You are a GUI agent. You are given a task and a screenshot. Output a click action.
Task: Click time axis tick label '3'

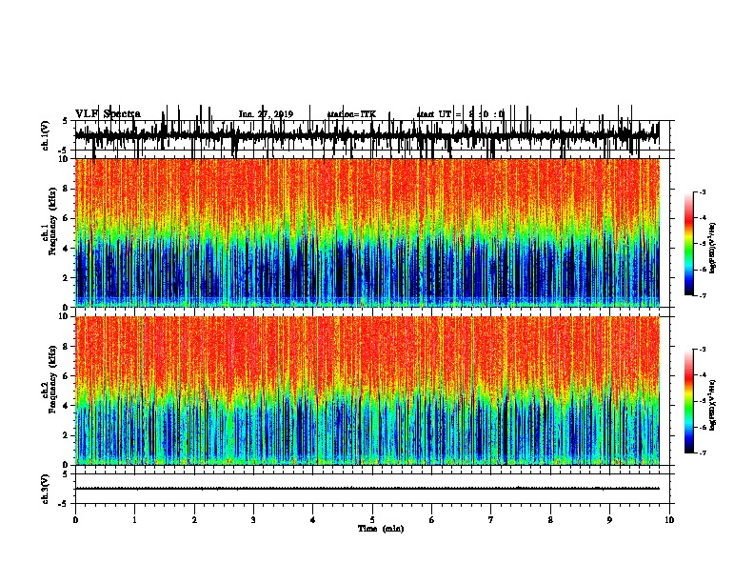[253, 520]
